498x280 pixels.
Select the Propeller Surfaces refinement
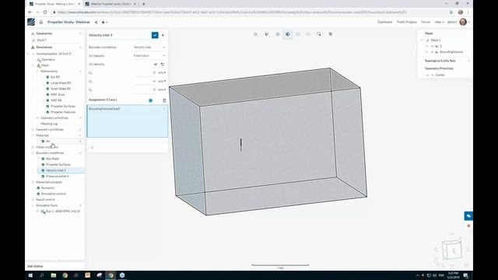(63, 107)
